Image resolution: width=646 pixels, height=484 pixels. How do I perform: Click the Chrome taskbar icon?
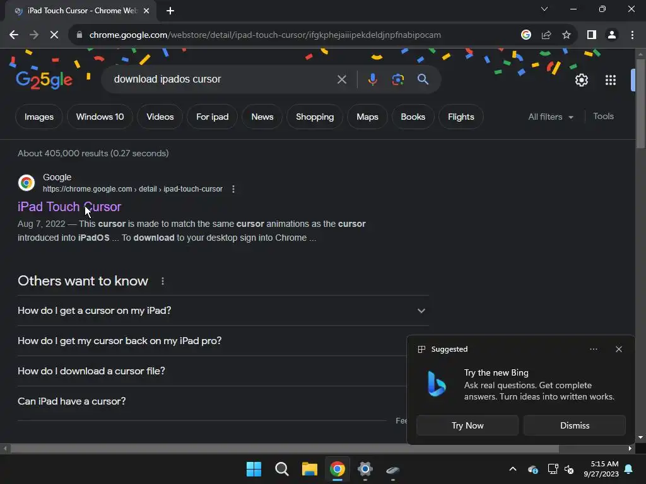[338, 469]
